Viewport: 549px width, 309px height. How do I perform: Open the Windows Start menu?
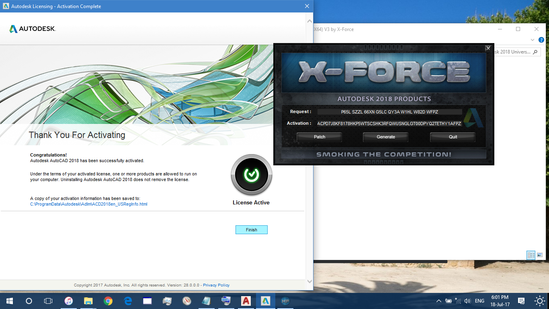[9, 301]
